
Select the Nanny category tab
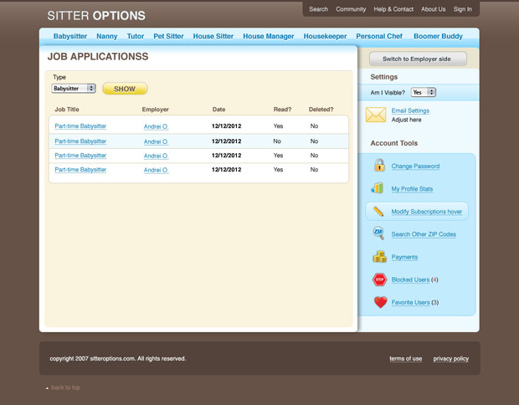(x=107, y=37)
